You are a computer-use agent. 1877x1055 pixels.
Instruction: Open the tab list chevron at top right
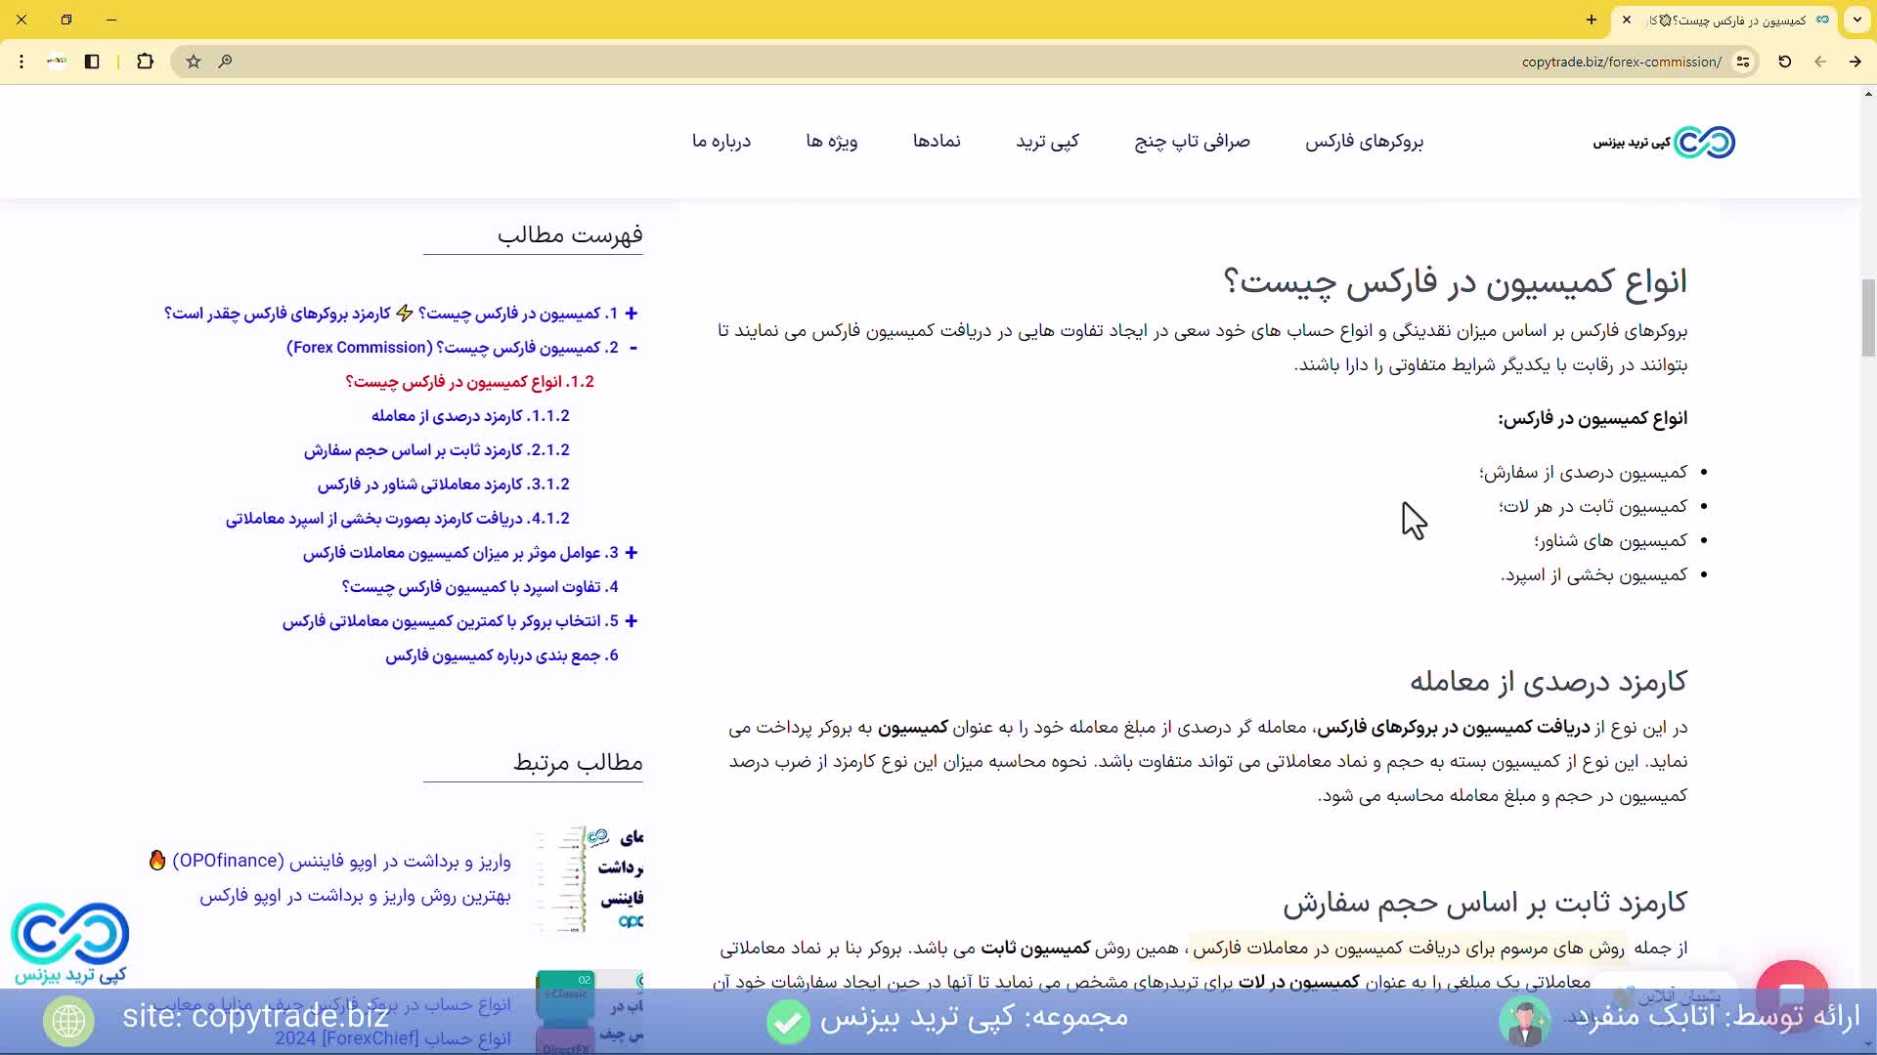(1857, 21)
